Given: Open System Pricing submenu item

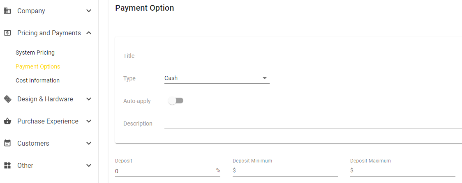Looking at the screenshot, I should (35, 53).
